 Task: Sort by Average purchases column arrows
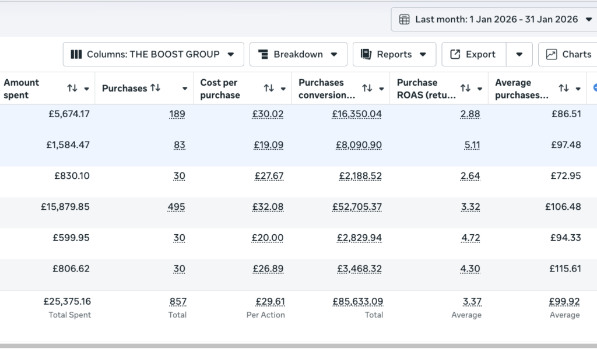[x=564, y=89]
